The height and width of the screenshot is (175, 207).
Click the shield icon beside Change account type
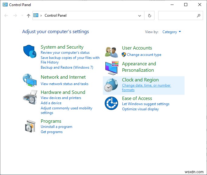point(124,55)
